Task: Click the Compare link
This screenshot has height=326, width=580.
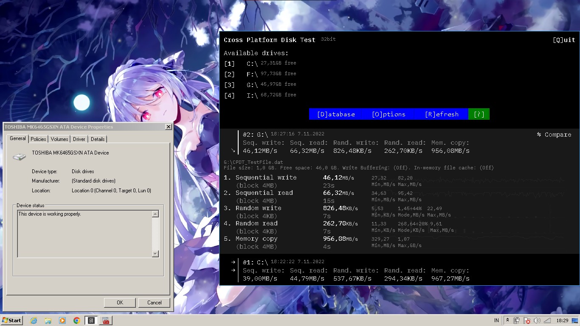Action: pos(554,135)
